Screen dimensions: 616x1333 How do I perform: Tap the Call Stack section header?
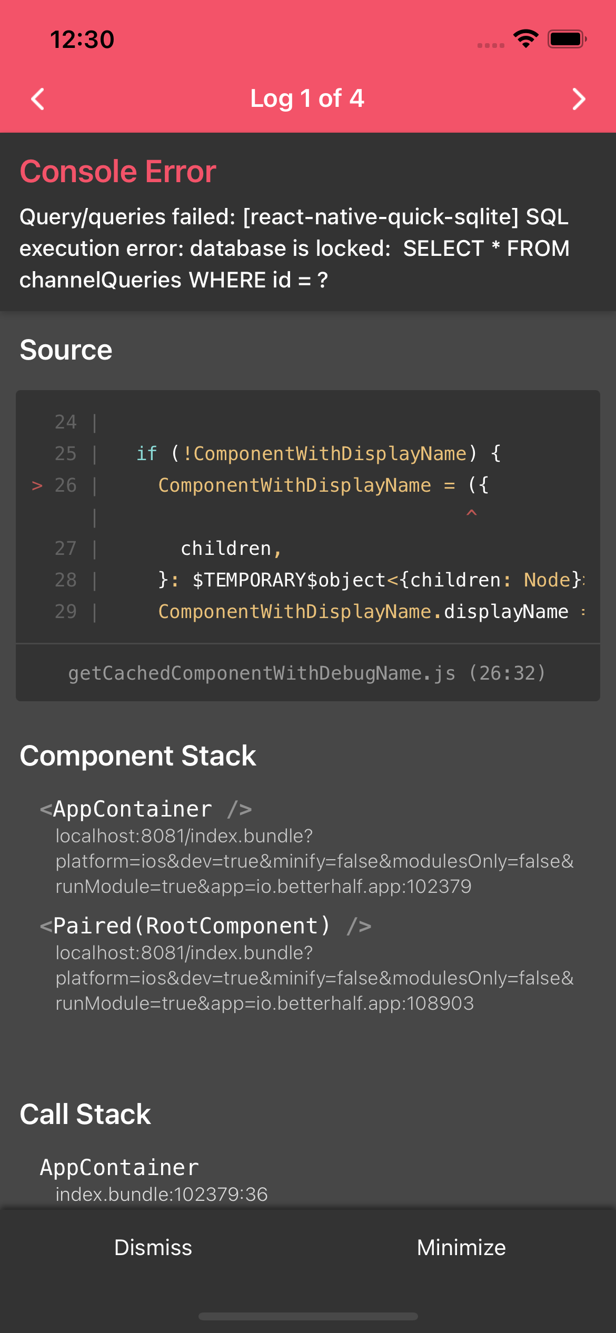(85, 1114)
